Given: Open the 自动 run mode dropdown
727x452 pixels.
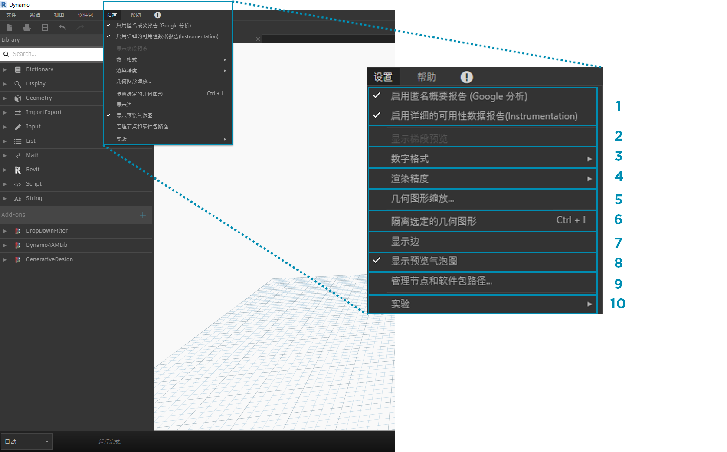Looking at the screenshot, I should 27,442.
